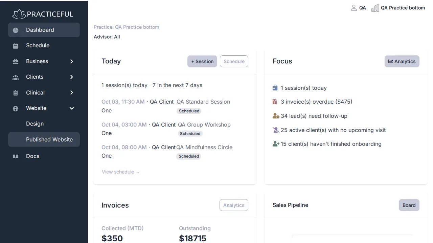The width and height of the screenshot is (433, 243).
Task: Expand the Business submenu chevron
Action: pyautogui.click(x=72, y=61)
